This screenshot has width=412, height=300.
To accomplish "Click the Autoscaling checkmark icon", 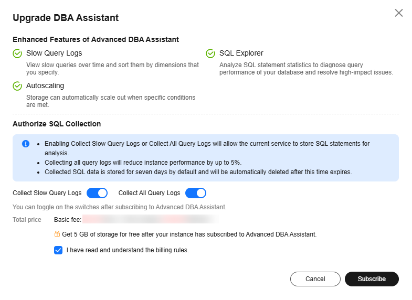I will click(17, 85).
